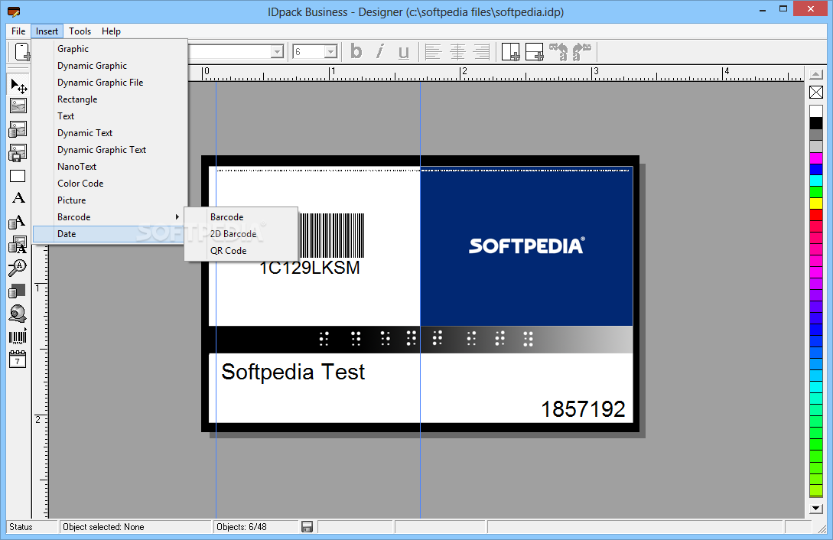Toggle underline formatting
The height and width of the screenshot is (540, 833).
point(404,52)
